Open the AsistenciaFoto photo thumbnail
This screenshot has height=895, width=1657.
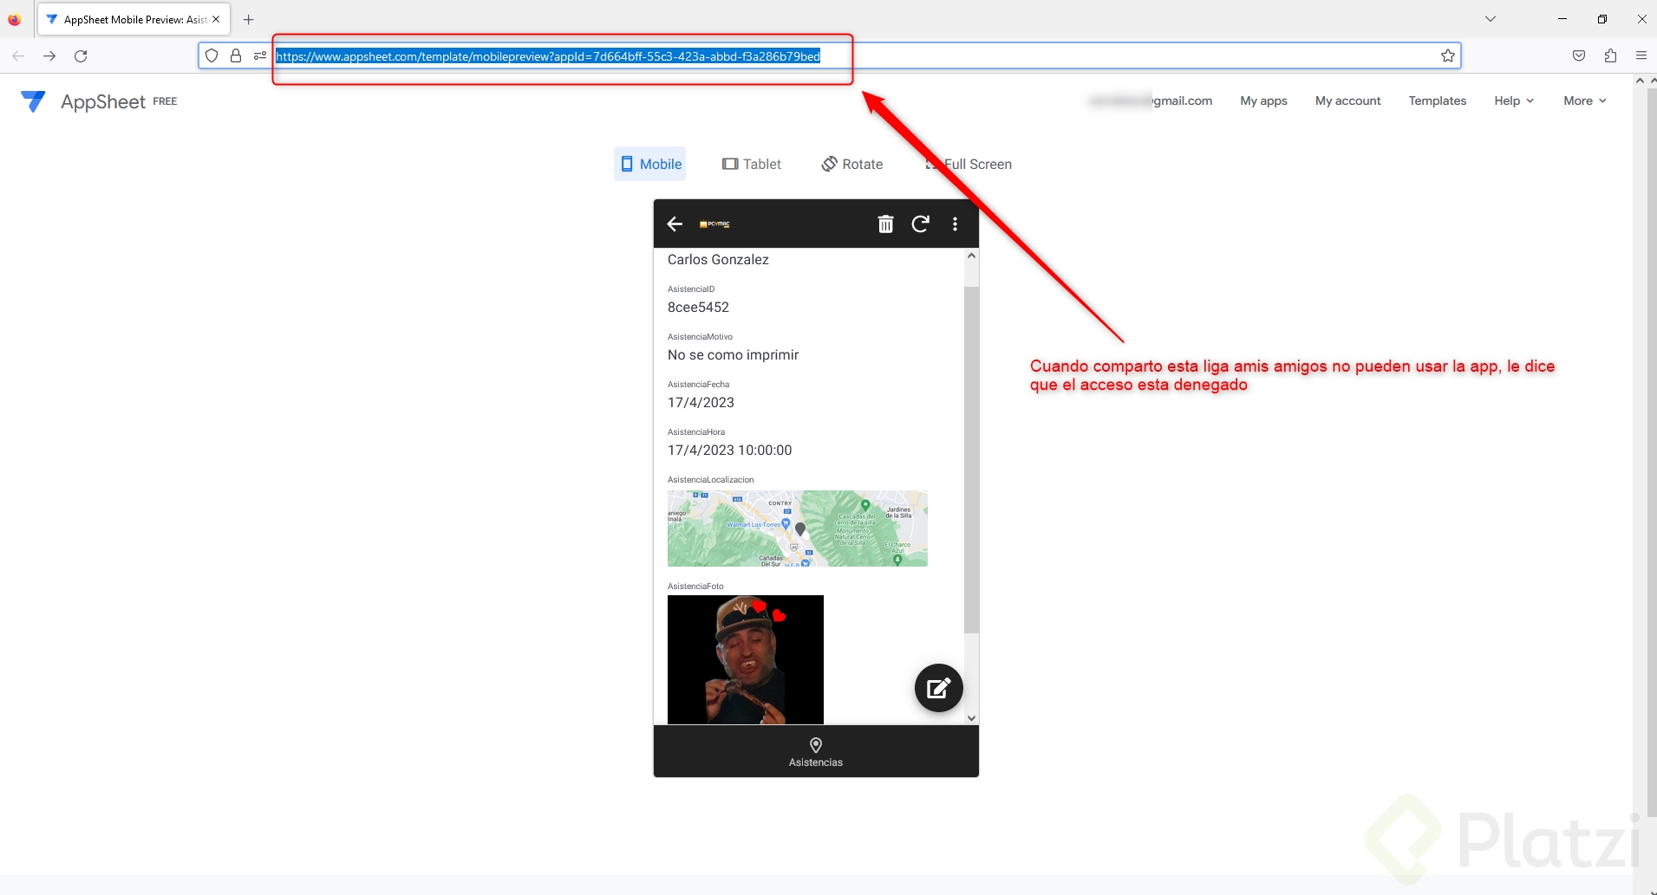coord(746,659)
